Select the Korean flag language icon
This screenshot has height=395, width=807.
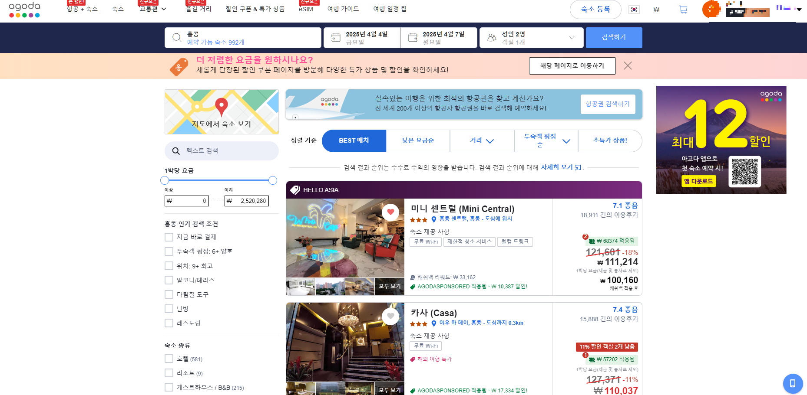coord(634,10)
